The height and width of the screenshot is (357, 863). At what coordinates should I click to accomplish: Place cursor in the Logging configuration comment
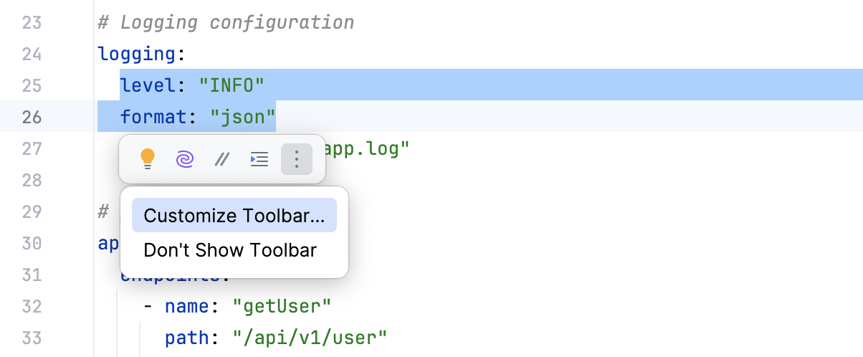pyautogui.click(x=237, y=23)
